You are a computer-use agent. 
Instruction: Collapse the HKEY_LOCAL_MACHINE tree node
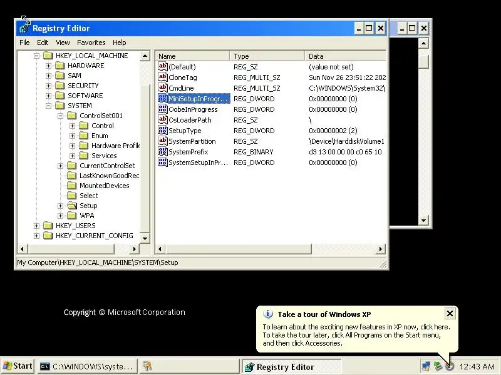click(36, 56)
